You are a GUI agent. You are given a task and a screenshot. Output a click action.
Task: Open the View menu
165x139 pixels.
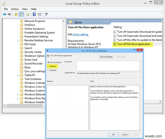tap(25, 9)
